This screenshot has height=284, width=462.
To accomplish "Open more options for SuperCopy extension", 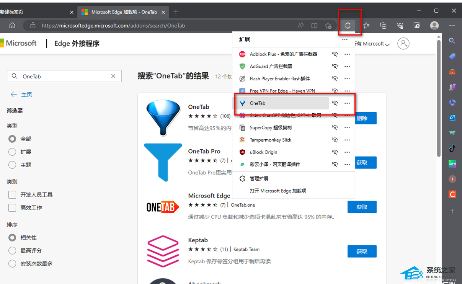I will click(x=347, y=127).
